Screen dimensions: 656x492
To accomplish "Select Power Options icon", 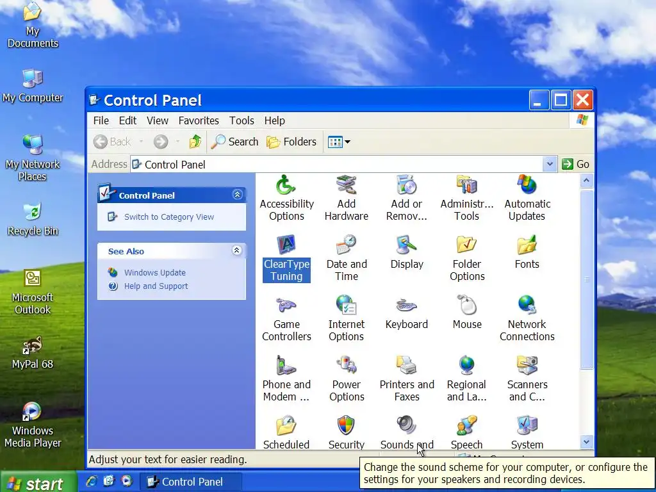I will coord(347,379).
